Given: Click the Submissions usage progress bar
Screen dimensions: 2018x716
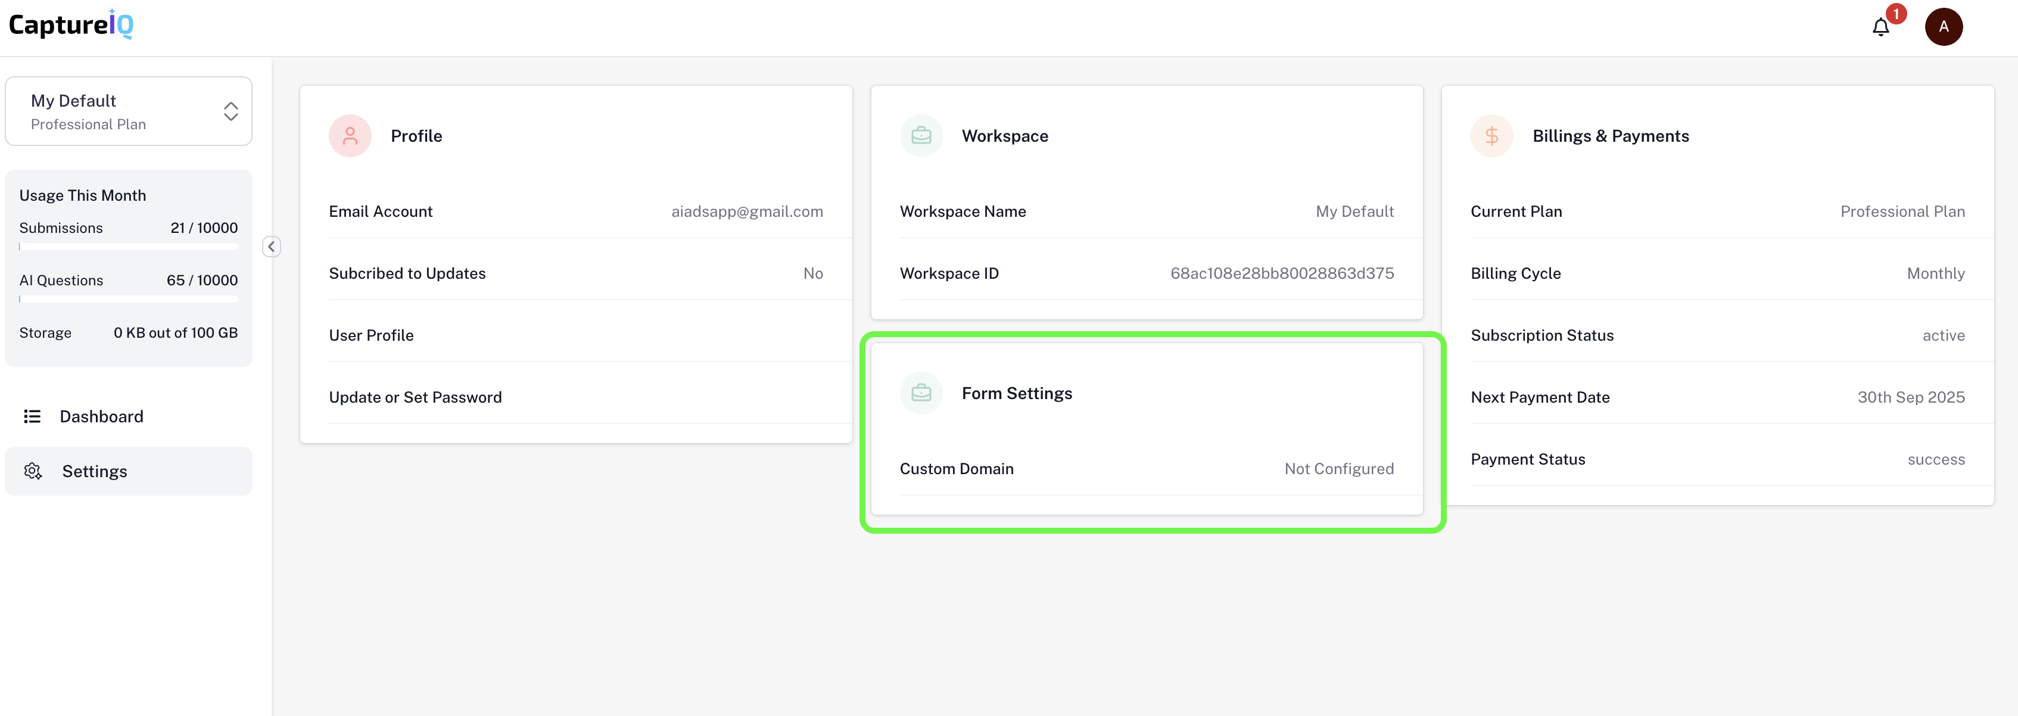Looking at the screenshot, I should tap(129, 247).
